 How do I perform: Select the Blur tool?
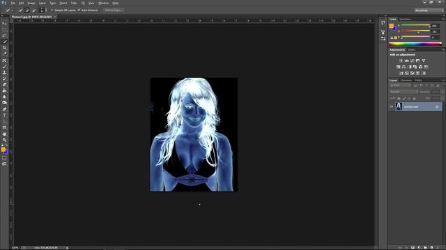pyautogui.click(x=4, y=97)
